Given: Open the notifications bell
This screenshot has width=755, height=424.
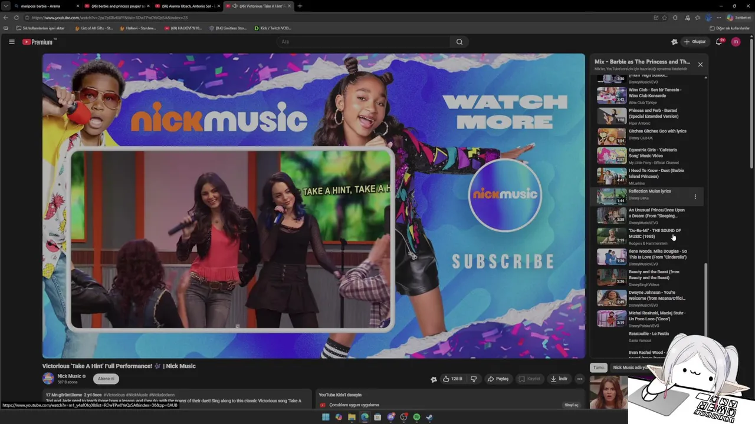Looking at the screenshot, I should click(719, 42).
